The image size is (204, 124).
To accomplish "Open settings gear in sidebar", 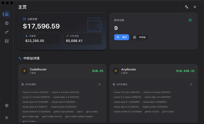I will click(7, 105).
